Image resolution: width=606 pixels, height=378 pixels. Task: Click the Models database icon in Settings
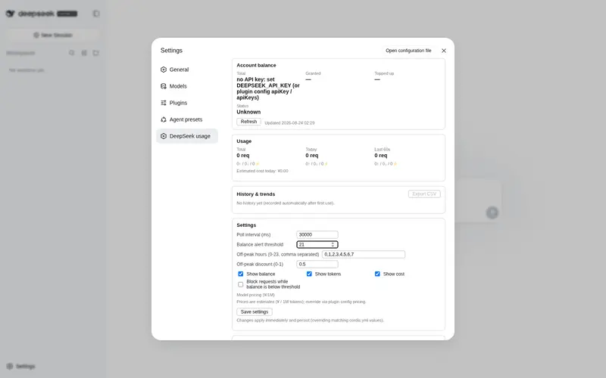(x=164, y=86)
